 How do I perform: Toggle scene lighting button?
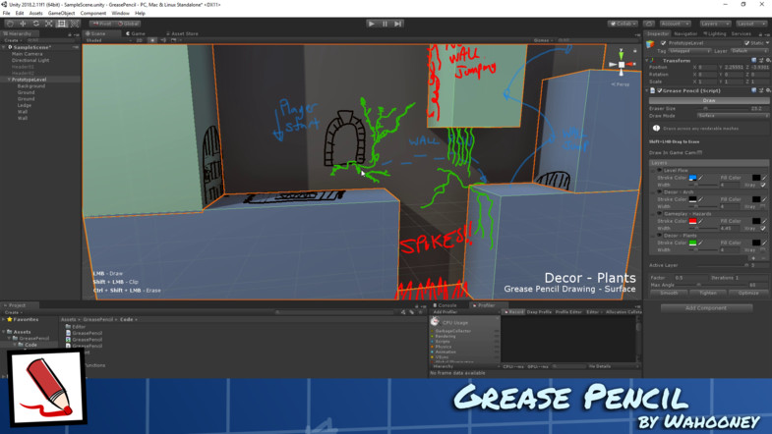pyautogui.click(x=152, y=40)
